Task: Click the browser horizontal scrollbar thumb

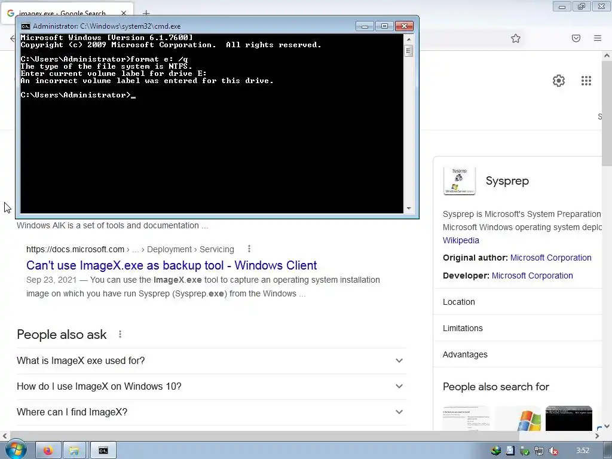Action: pyautogui.click(x=265, y=436)
